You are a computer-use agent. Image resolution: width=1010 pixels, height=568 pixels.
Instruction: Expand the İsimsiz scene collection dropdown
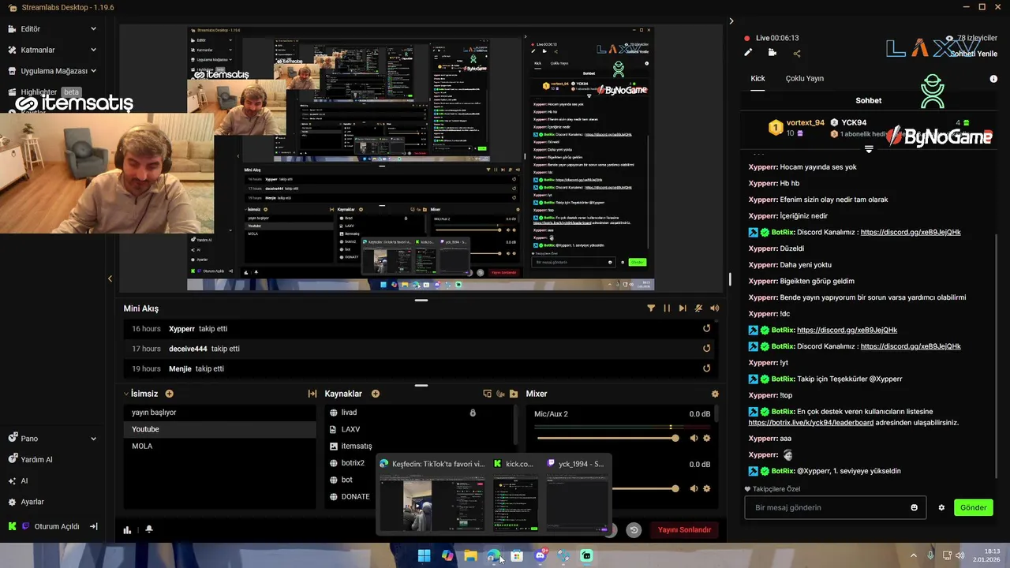[x=126, y=394]
